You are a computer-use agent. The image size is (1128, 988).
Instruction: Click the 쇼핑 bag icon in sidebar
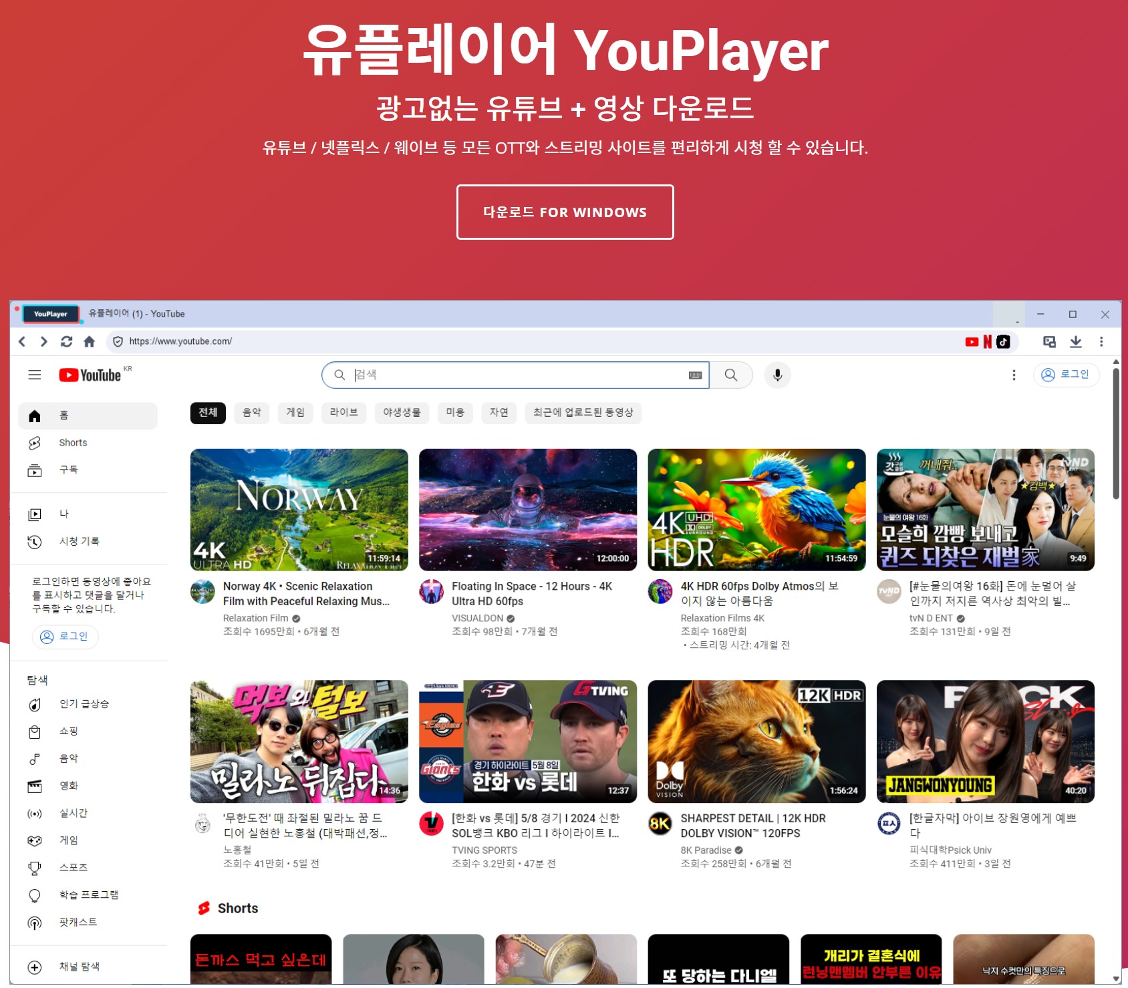[35, 731]
